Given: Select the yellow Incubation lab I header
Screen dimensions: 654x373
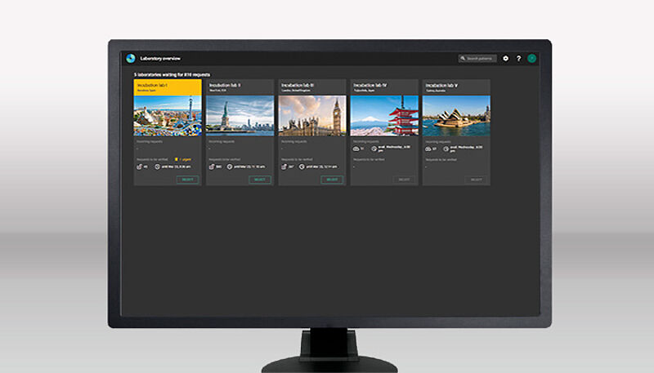Looking at the screenshot, I should (168, 87).
